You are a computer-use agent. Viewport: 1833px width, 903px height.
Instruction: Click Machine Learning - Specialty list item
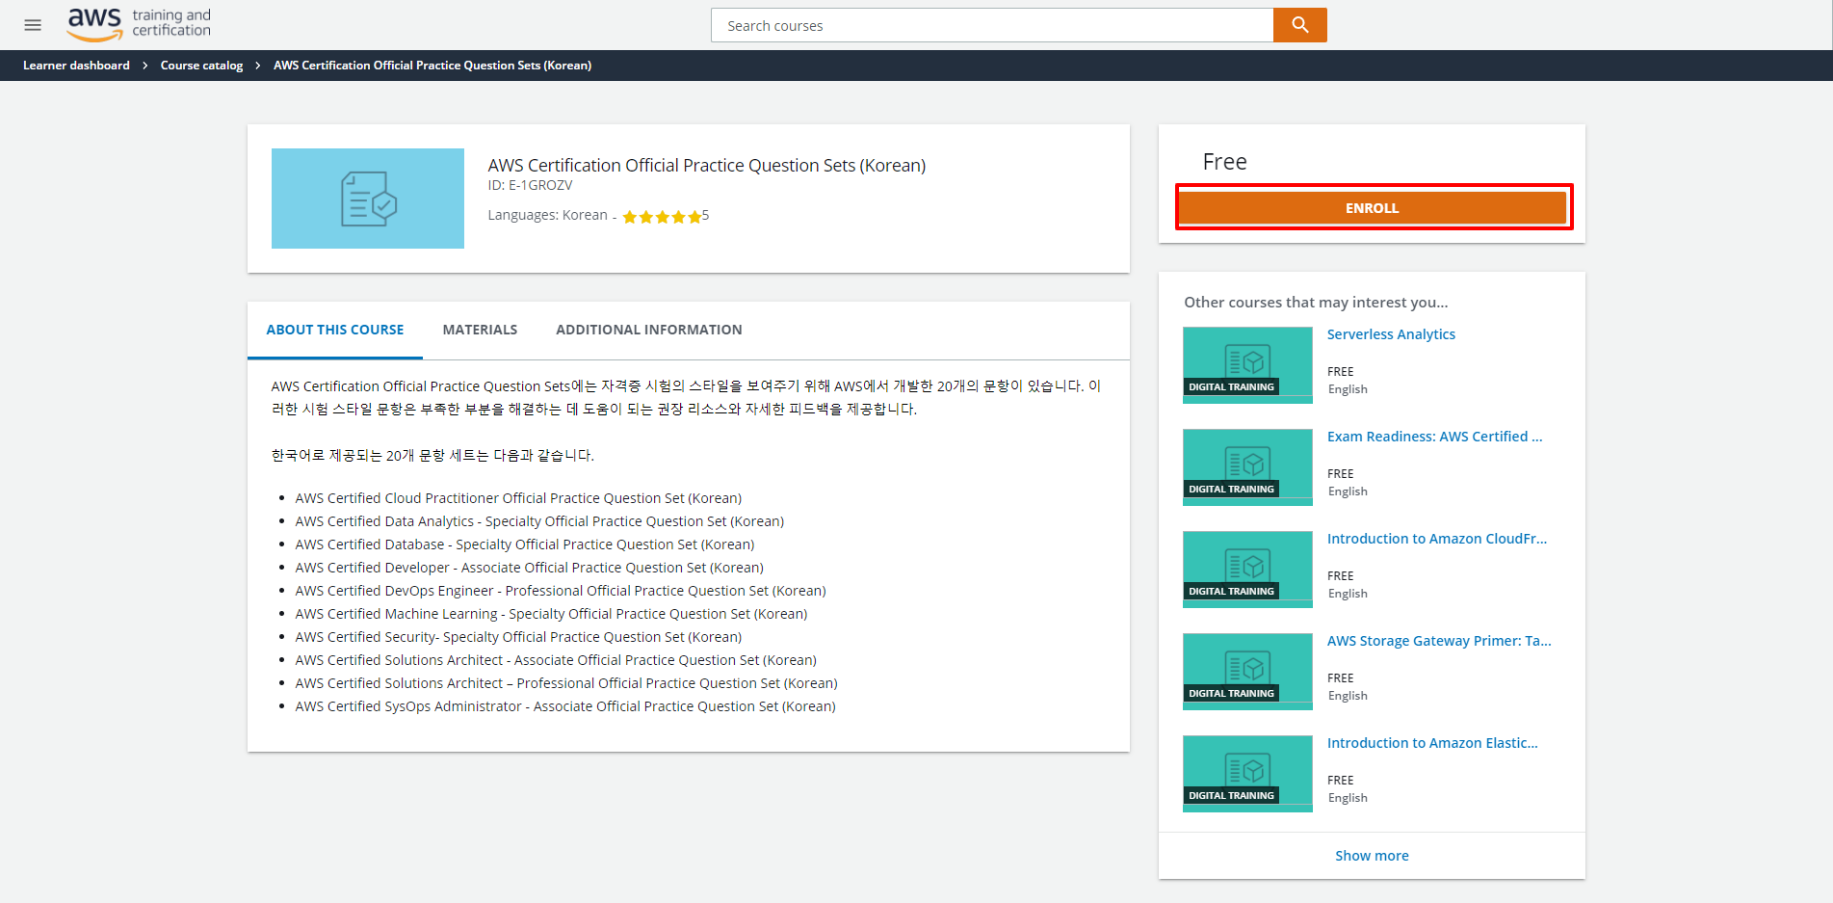click(551, 614)
